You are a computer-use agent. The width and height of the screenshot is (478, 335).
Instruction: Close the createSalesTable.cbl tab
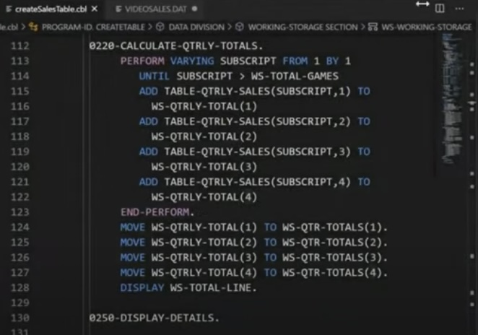point(95,9)
